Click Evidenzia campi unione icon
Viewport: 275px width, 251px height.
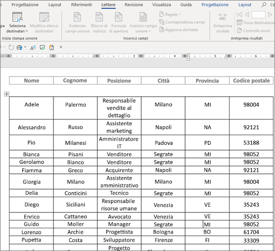tap(77, 17)
